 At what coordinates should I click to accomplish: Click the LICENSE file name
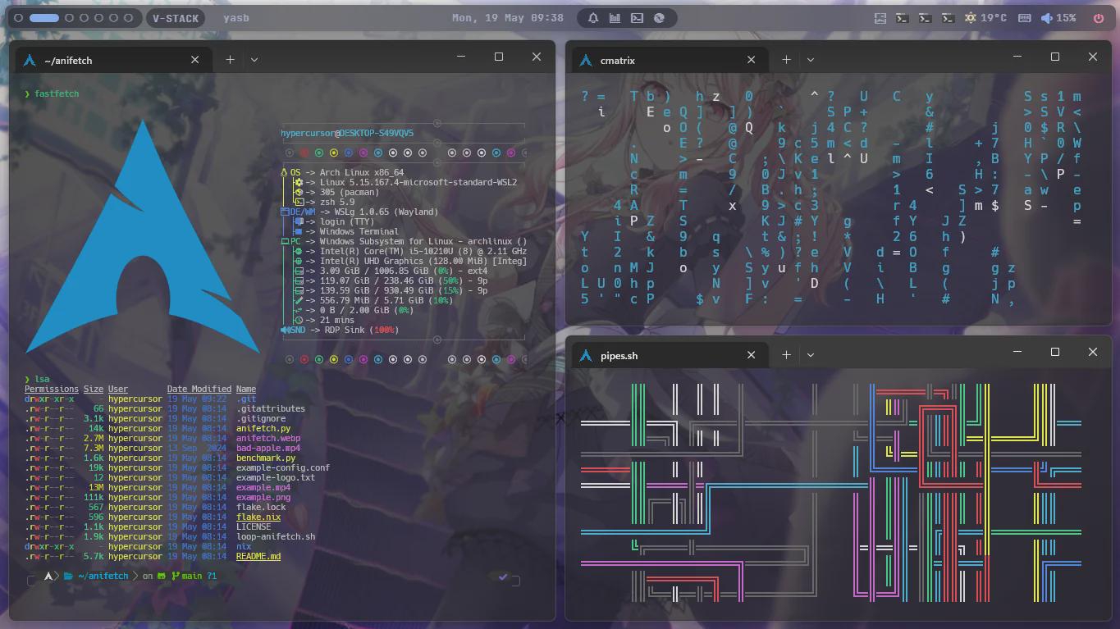(x=254, y=526)
